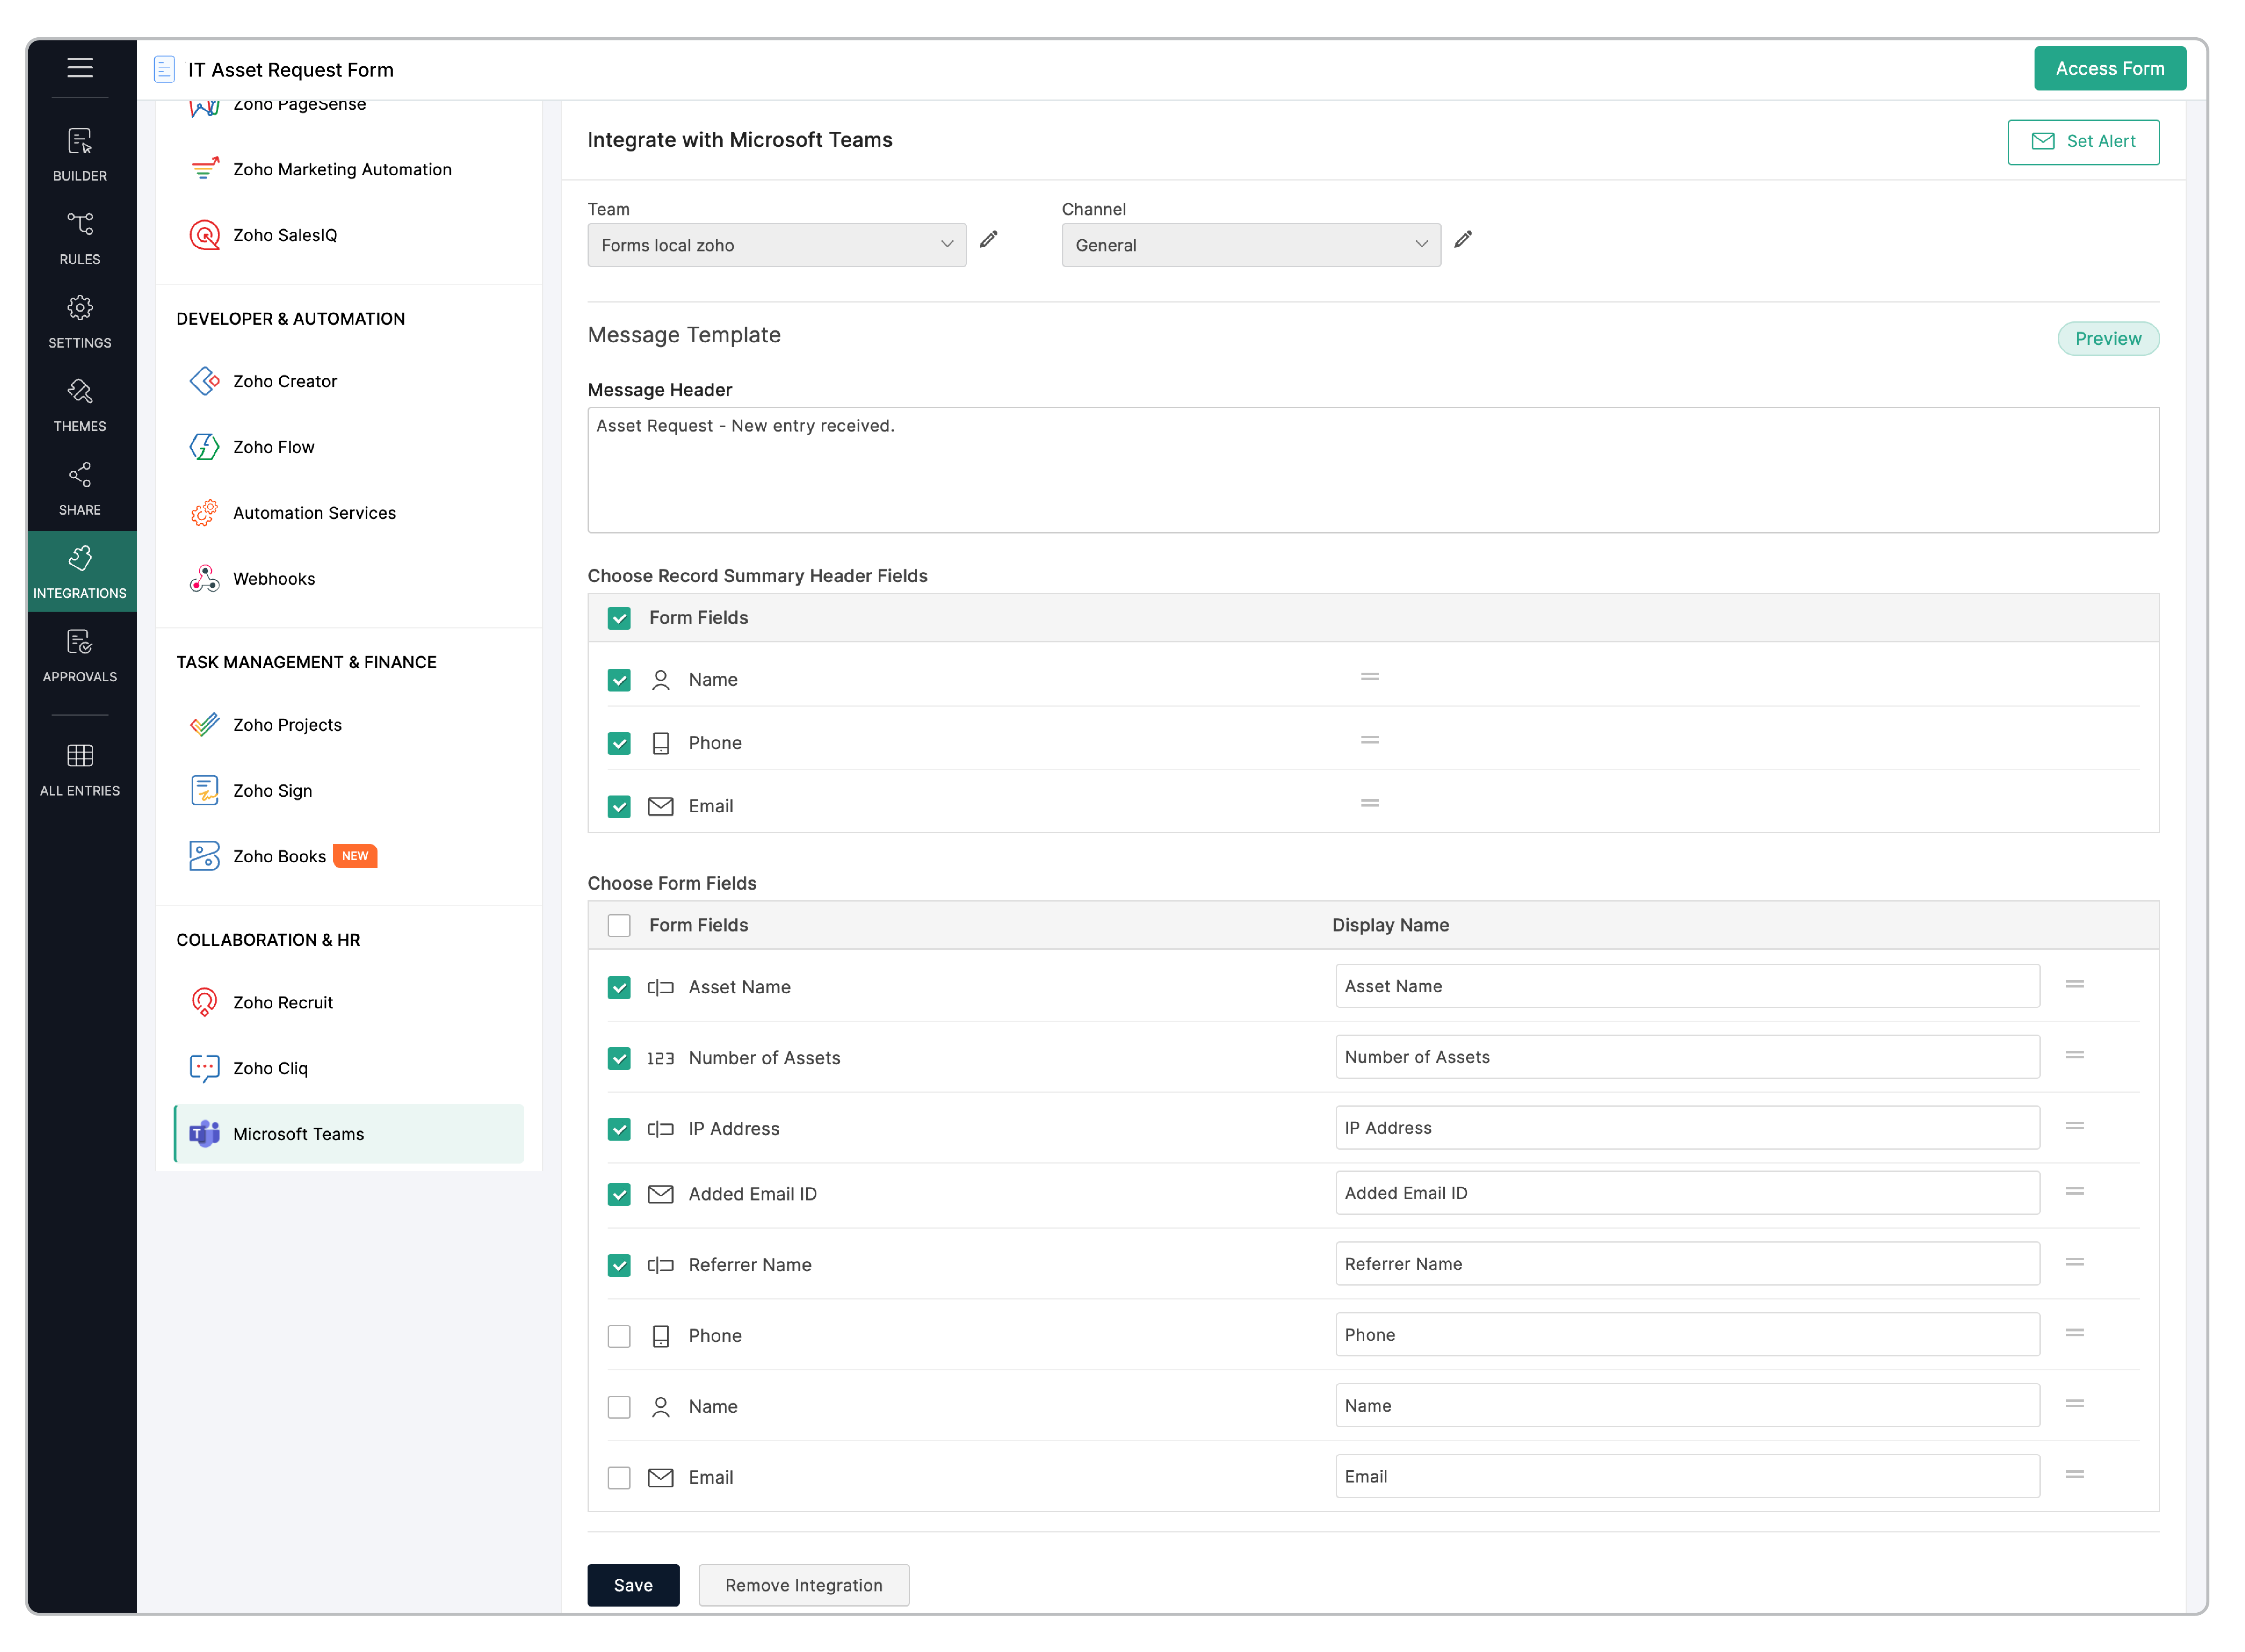Click the Save button
This screenshot has height=1652, width=2245.
pos(633,1585)
